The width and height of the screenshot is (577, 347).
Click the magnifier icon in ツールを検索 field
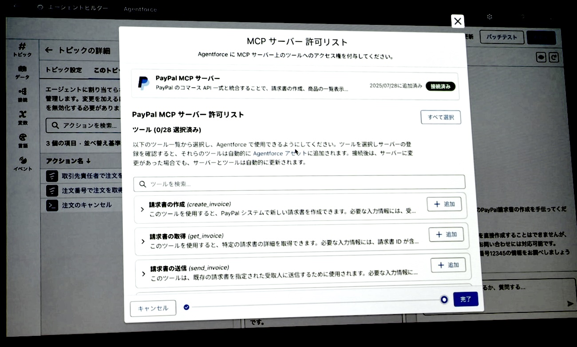(x=143, y=184)
